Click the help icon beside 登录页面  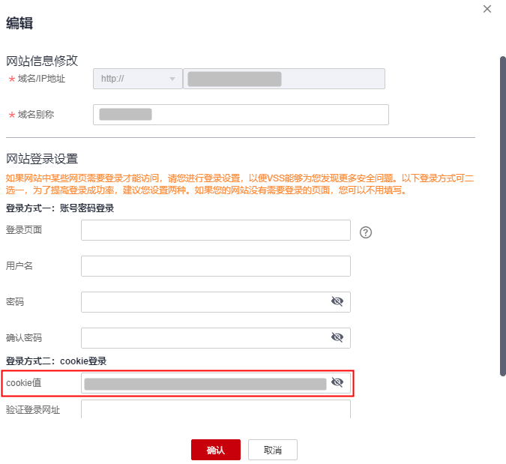(366, 232)
